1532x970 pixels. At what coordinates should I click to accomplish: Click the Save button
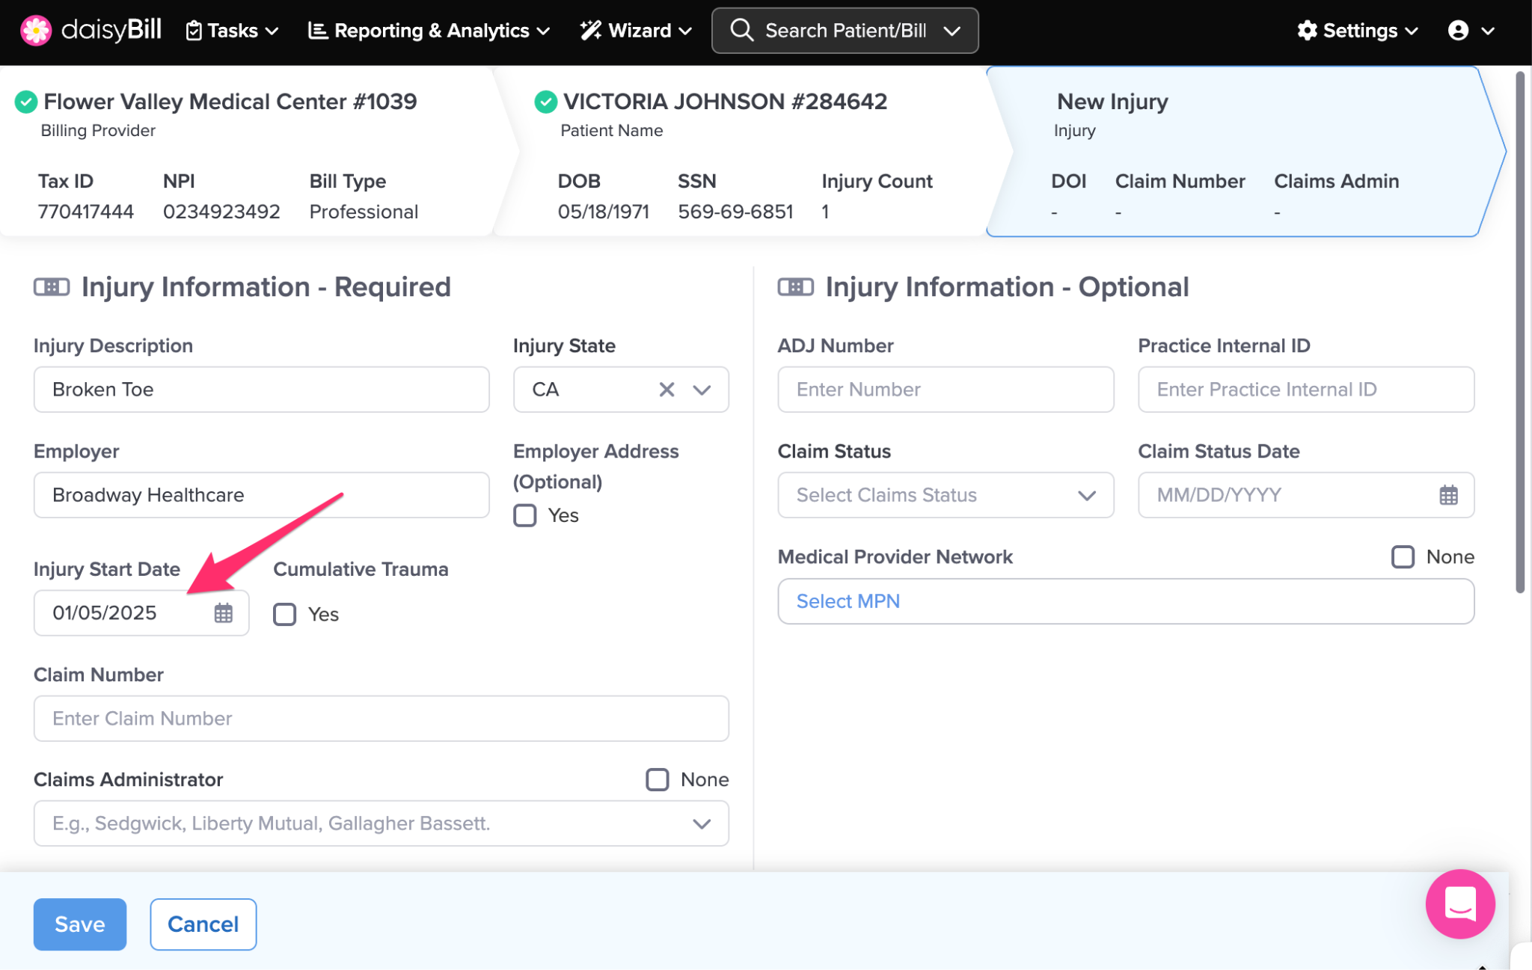point(80,924)
